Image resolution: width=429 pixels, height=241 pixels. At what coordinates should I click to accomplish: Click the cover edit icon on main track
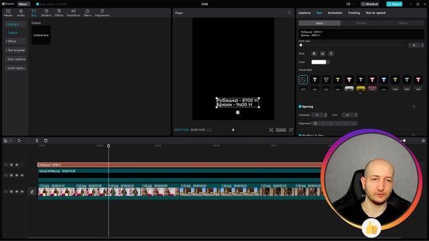click(x=32, y=191)
